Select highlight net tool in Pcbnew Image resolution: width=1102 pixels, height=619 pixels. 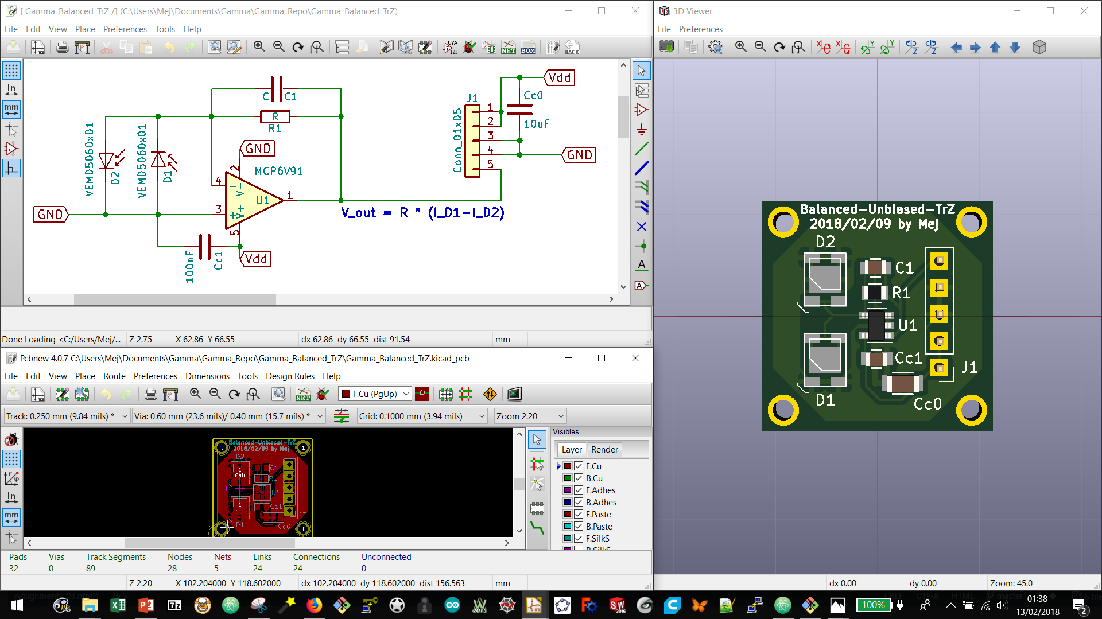click(537, 464)
